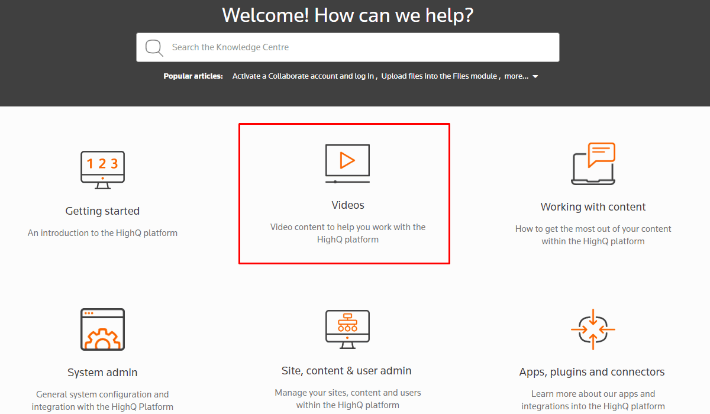Navigate to the System admin heading
Viewport: 710px width, 414px height.
(102, 373)
